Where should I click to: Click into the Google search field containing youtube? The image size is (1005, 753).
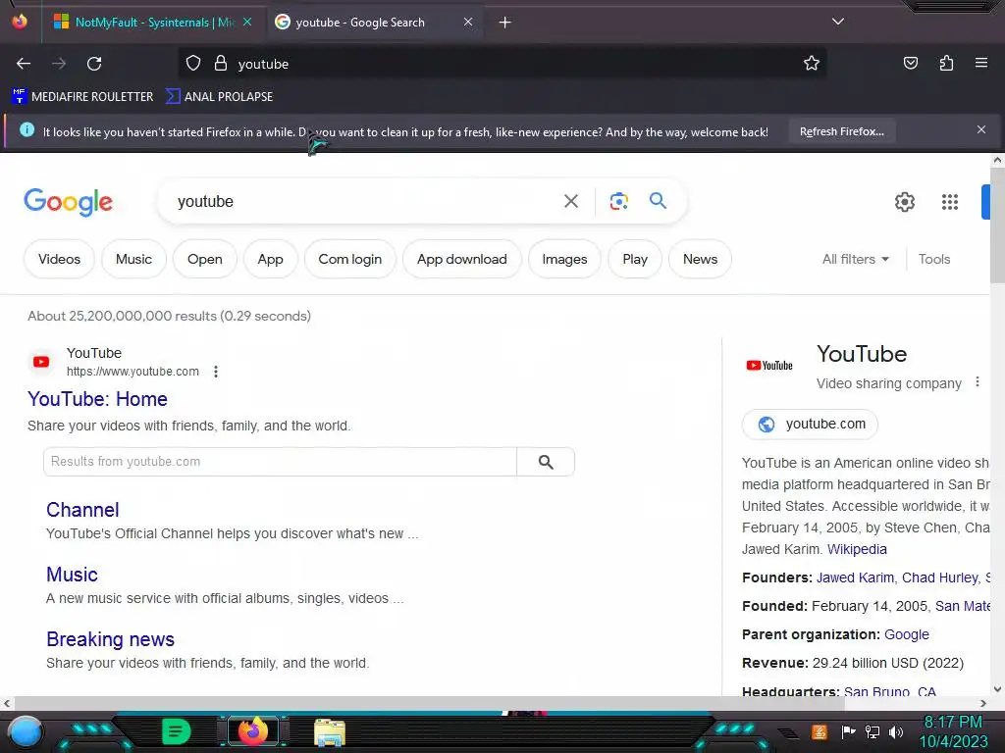tap(359, 202)
